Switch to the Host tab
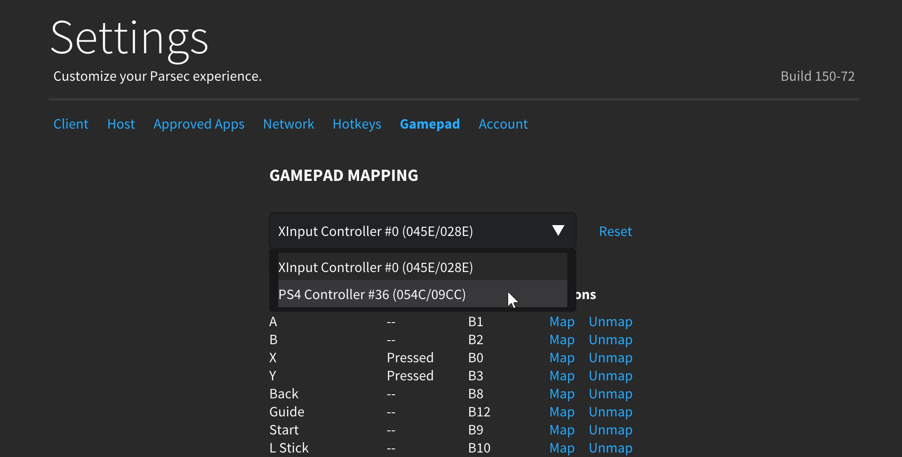902x457 pixels. click(x=121, y=124)
